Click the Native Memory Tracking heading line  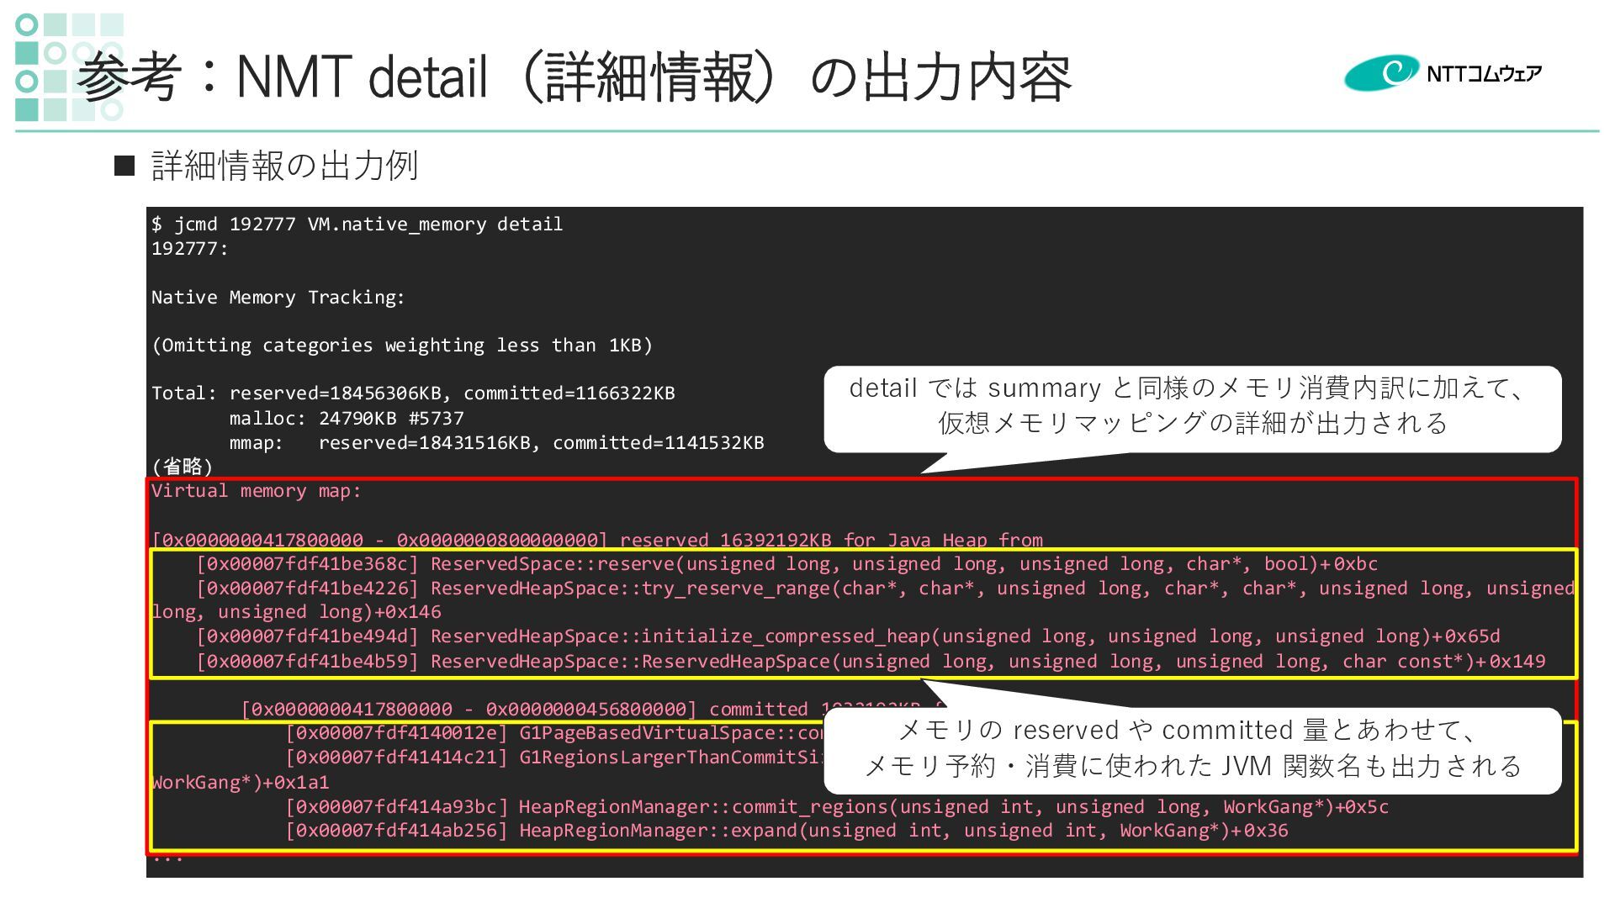point(278,298)
